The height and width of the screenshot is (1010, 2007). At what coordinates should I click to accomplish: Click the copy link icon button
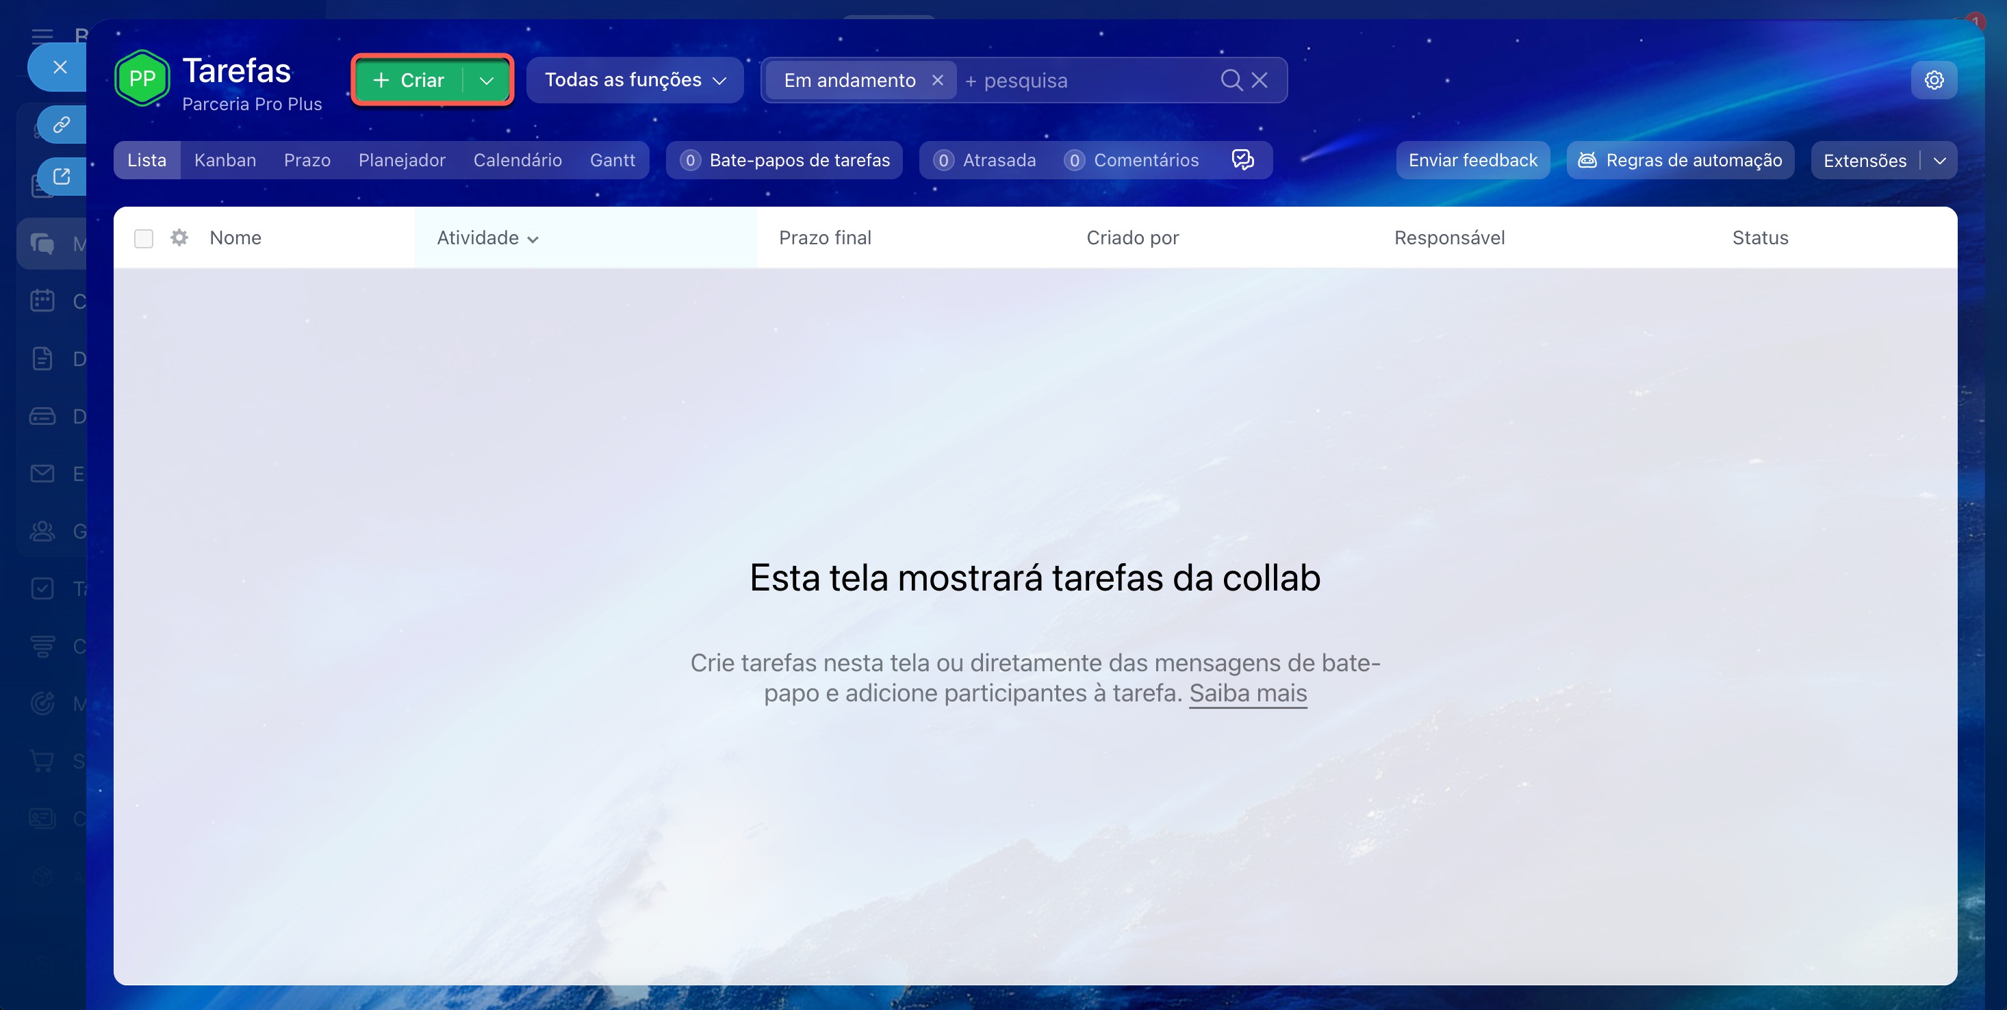point(62,125)
